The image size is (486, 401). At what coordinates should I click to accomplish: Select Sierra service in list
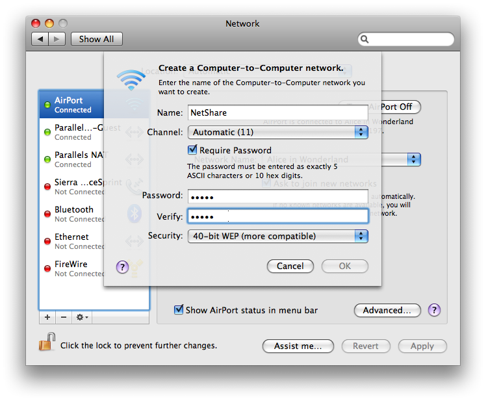[x=71, y=187]
